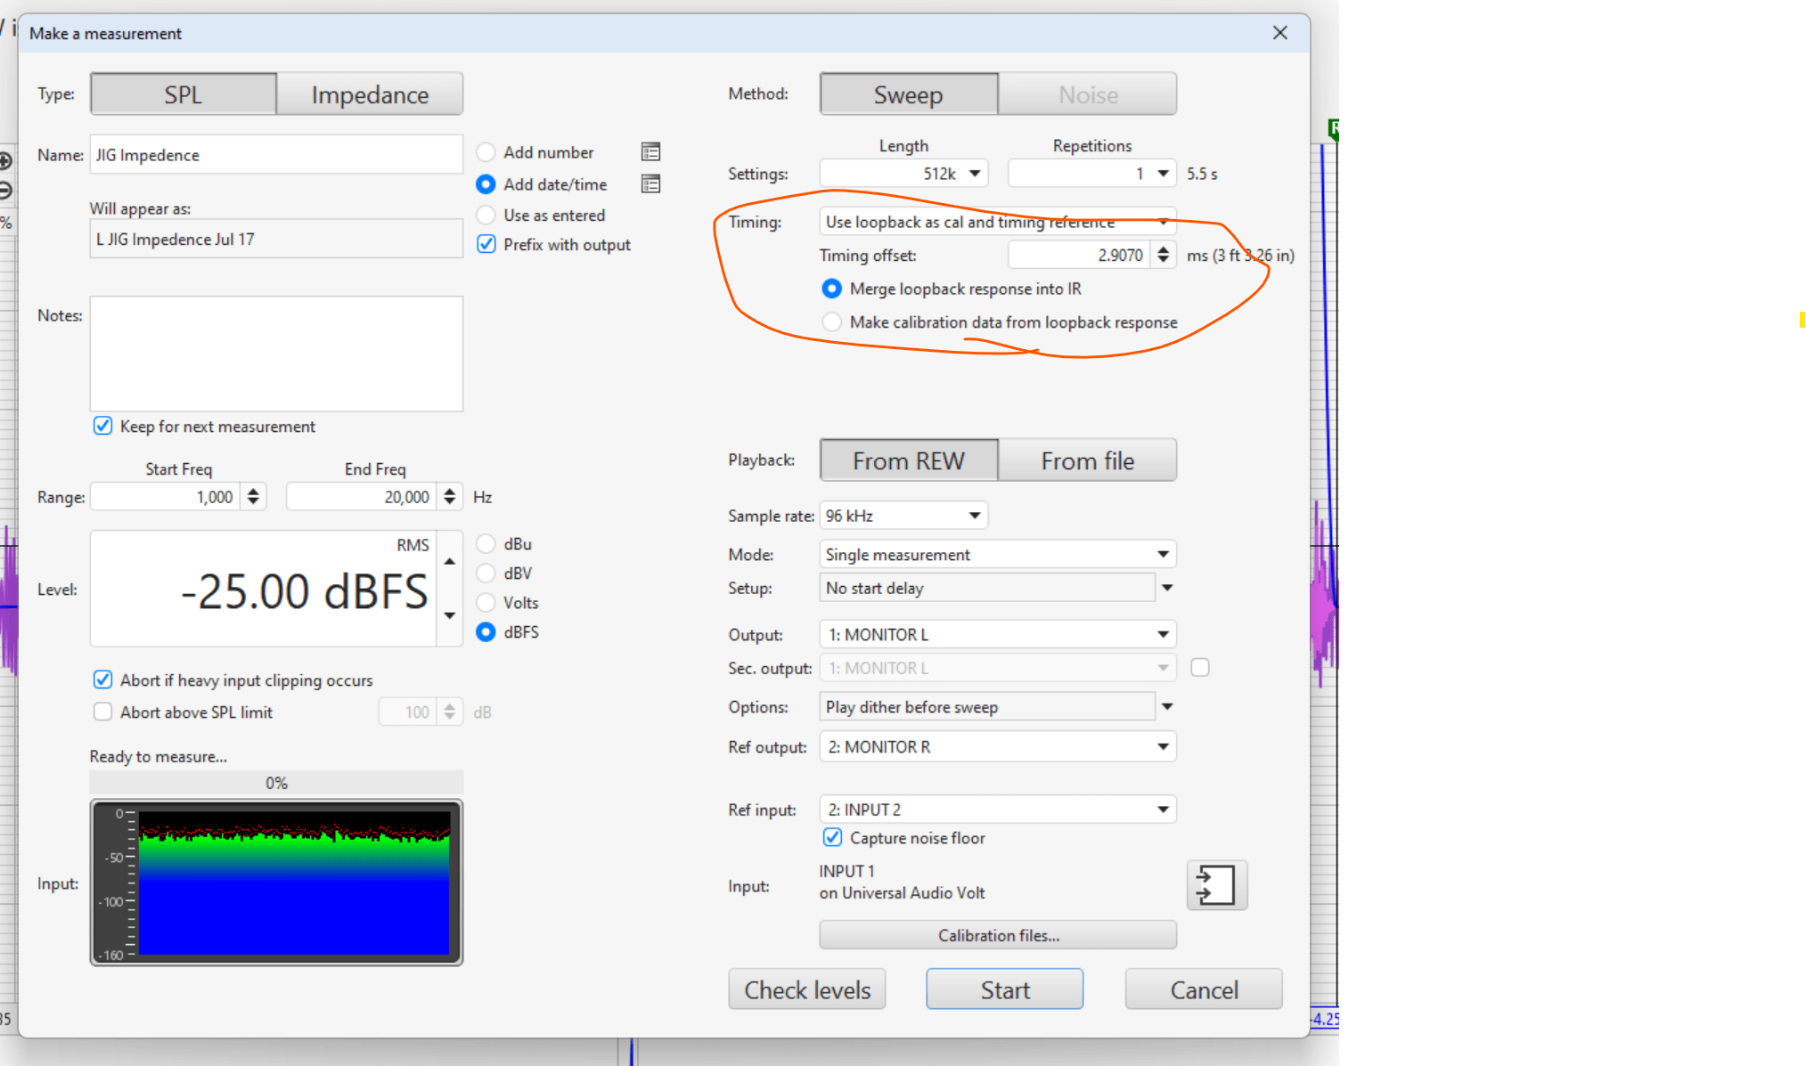1806x1066 pixels.
Task: Select the Noise method
Action: point(1088,94)
